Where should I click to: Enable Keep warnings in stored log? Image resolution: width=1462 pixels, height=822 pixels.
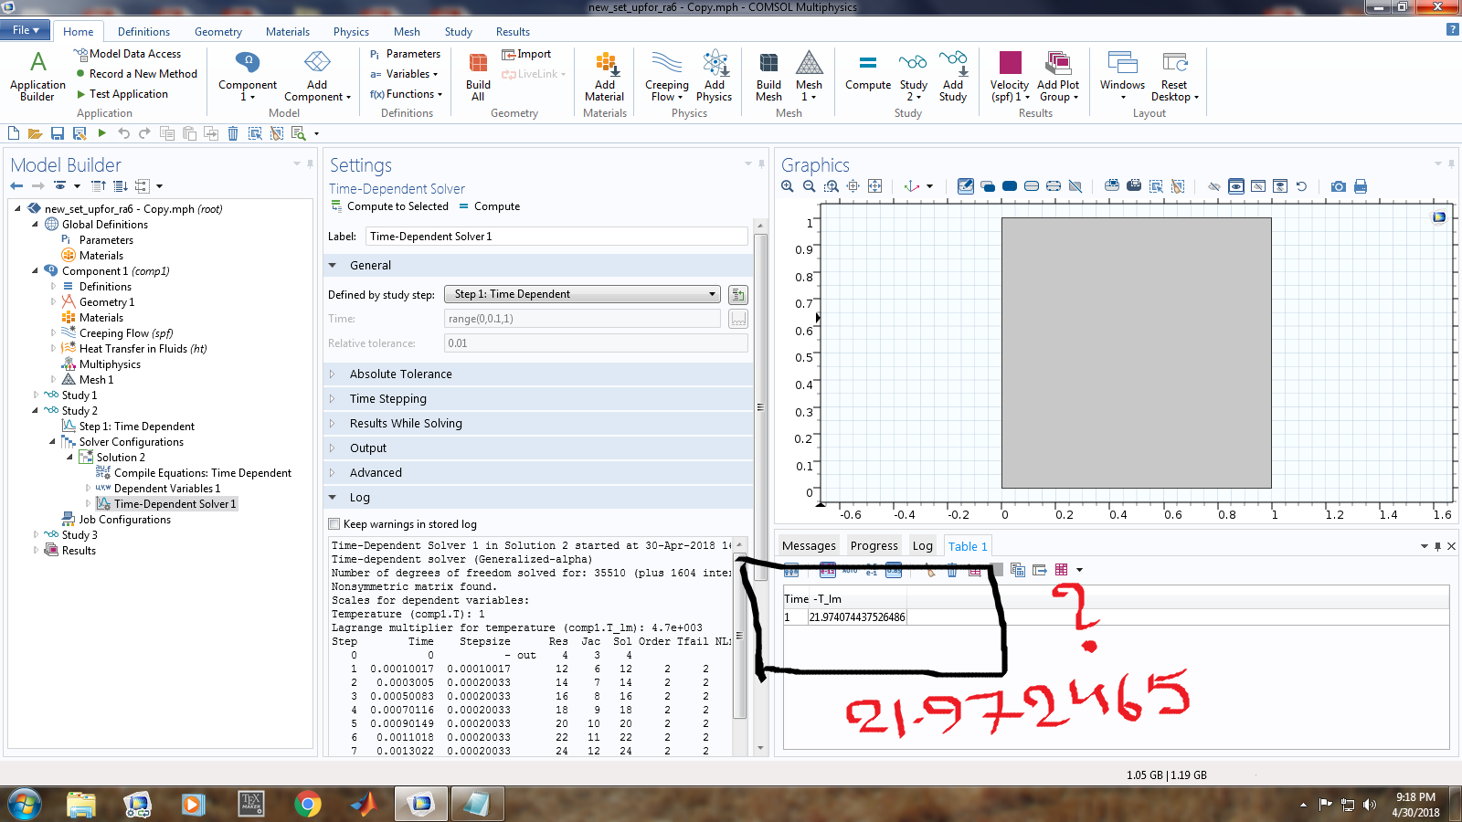click(334, 524)
